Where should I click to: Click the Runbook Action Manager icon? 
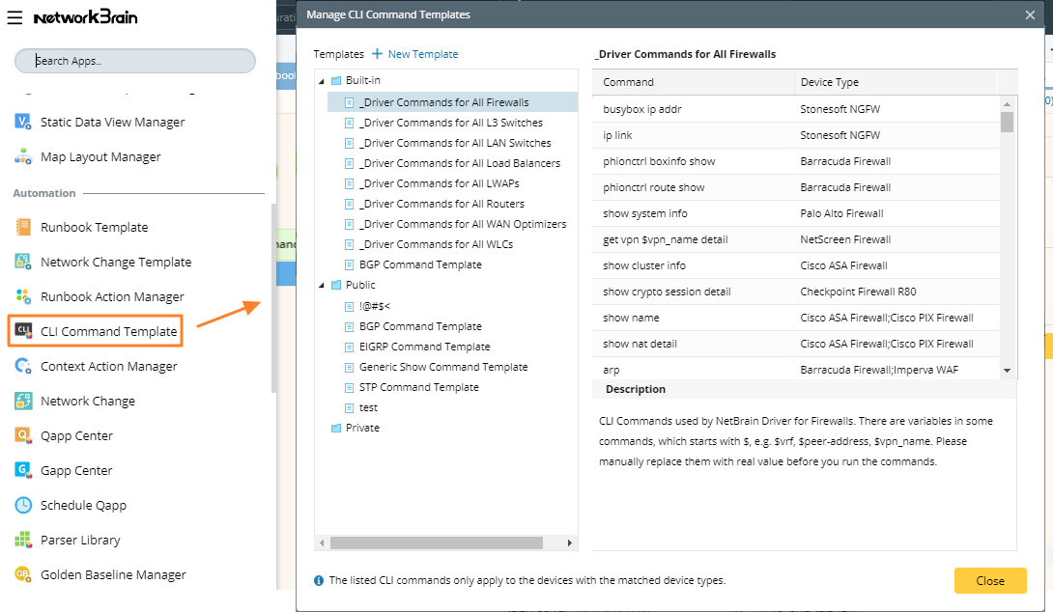coord(23,296)
